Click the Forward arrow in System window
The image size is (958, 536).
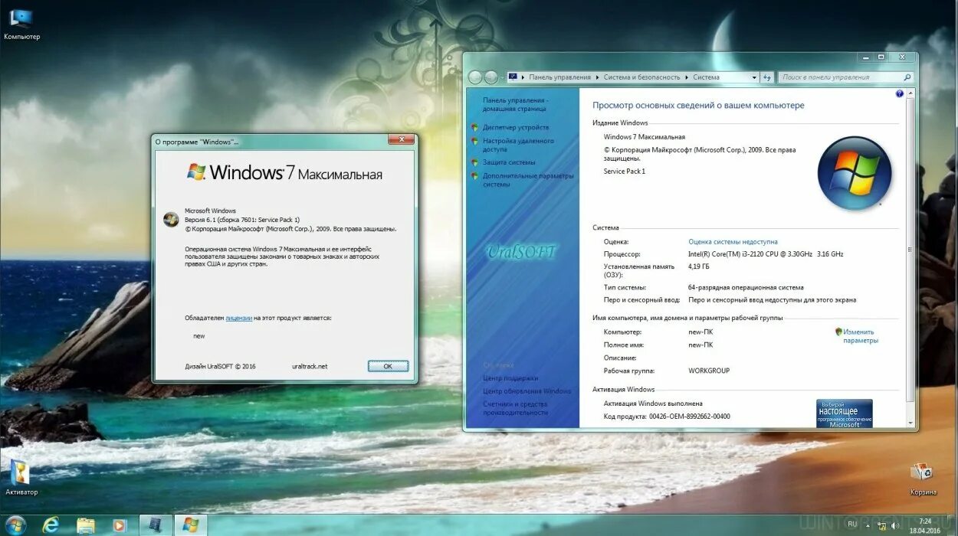(491, 77)
